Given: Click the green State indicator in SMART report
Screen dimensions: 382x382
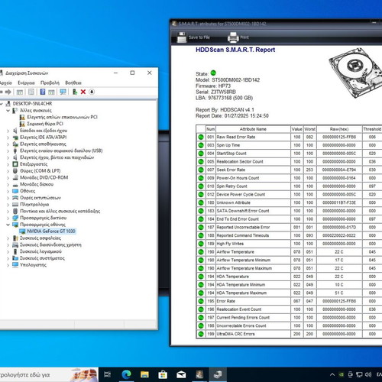Looking at the screenshot, I should (x=213, y=73).
